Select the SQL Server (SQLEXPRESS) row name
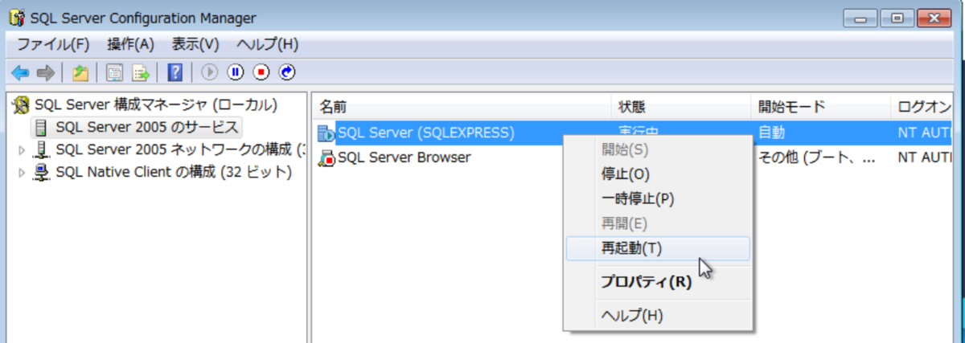This screenshot has width=965, height=343. point(425,133)
